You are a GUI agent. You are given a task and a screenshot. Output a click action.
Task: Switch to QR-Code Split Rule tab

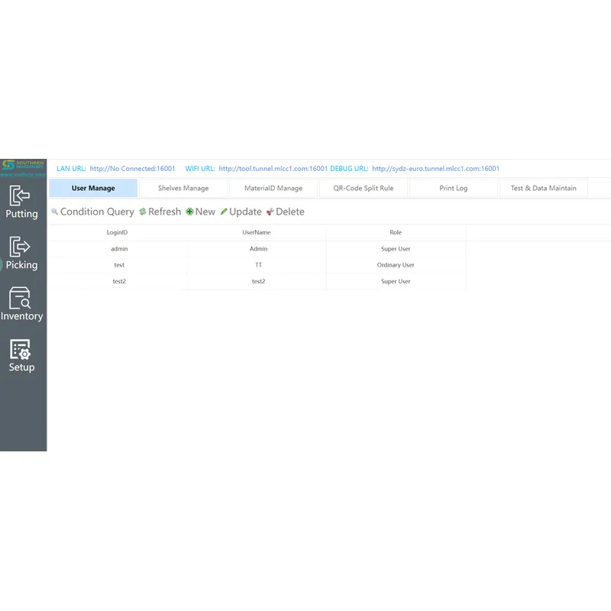click(x=364, y=188)
